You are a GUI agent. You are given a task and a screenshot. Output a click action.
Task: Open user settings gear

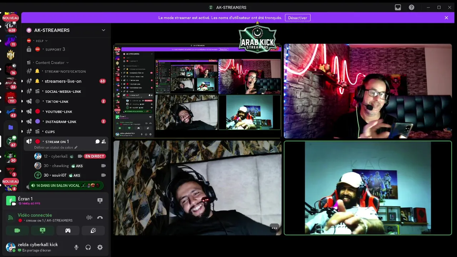point(100,247)
